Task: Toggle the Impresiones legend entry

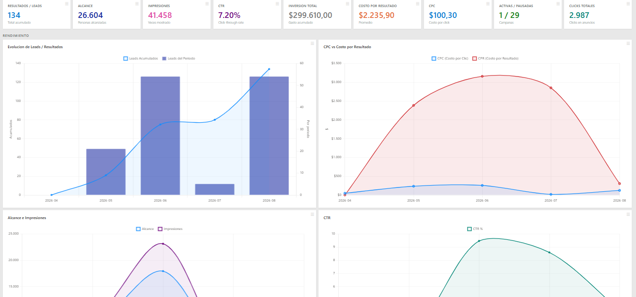Action: [x=170, y=229]
